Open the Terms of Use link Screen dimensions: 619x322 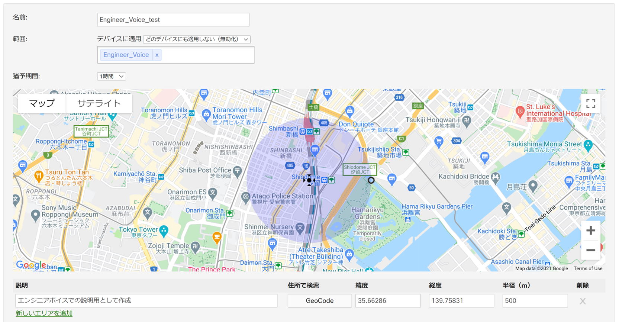pos(588,268)
